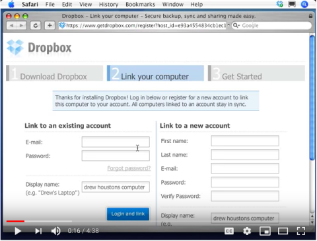Click the Link to an existing account heading

tap(68, 126)
